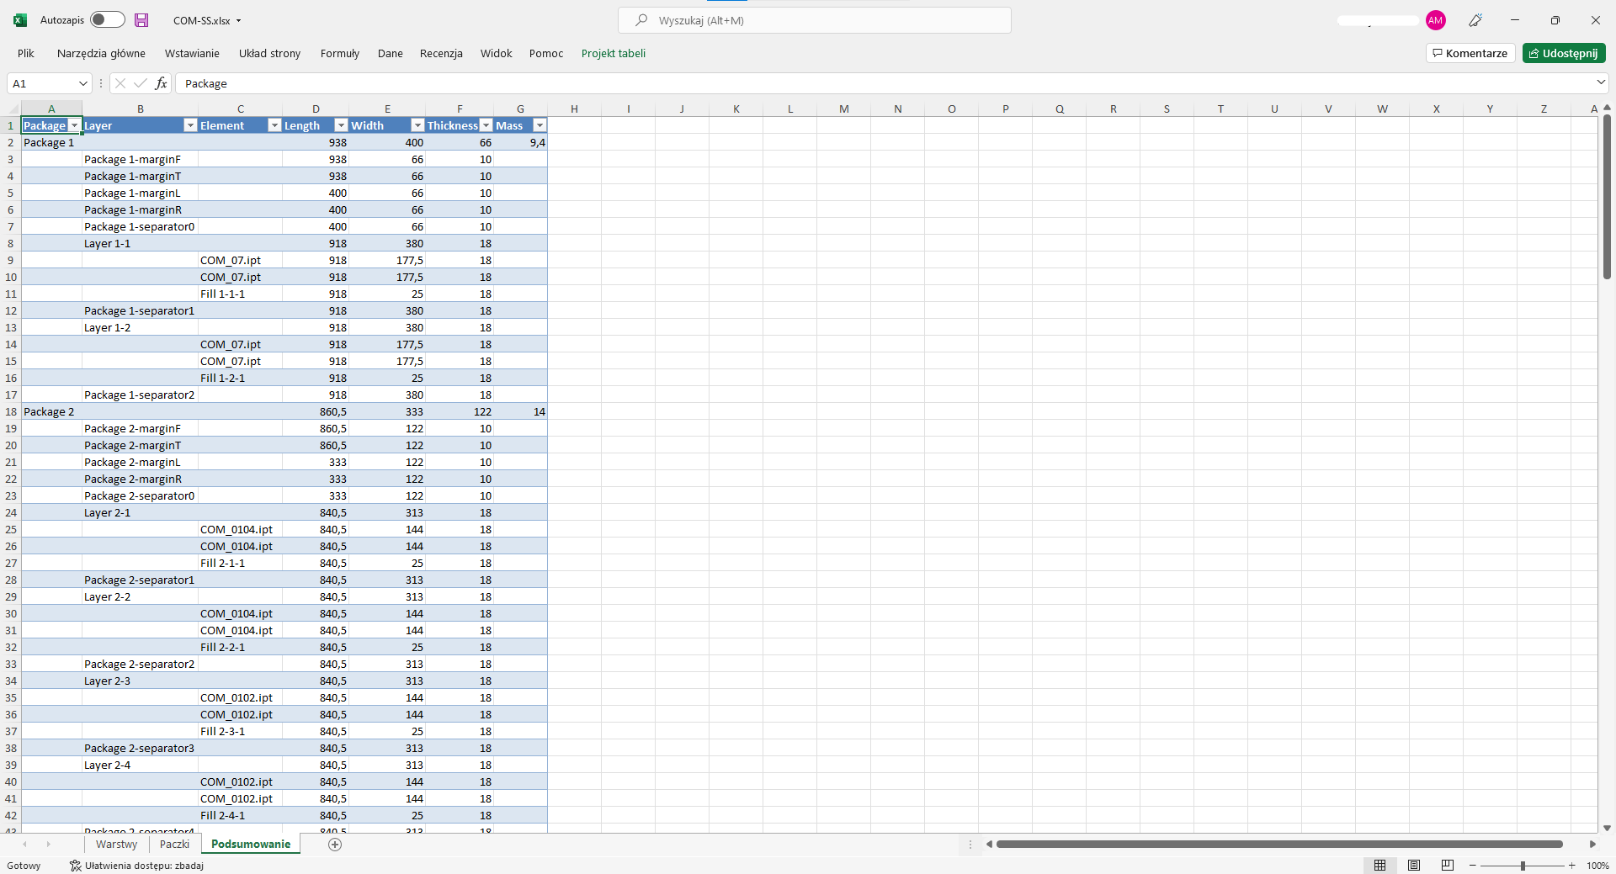Image resolution: width=1616 pixels, height=874 pixels.
Task: Click the vertical scrollbar thumb
Action: tap(1607, 198)
